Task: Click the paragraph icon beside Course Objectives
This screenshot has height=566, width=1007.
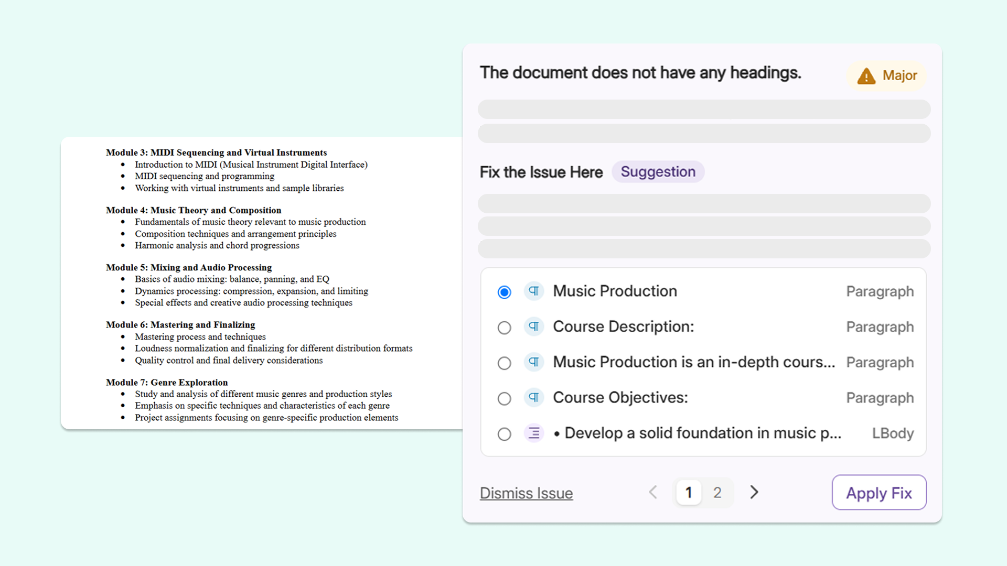Action: (534, 397)
